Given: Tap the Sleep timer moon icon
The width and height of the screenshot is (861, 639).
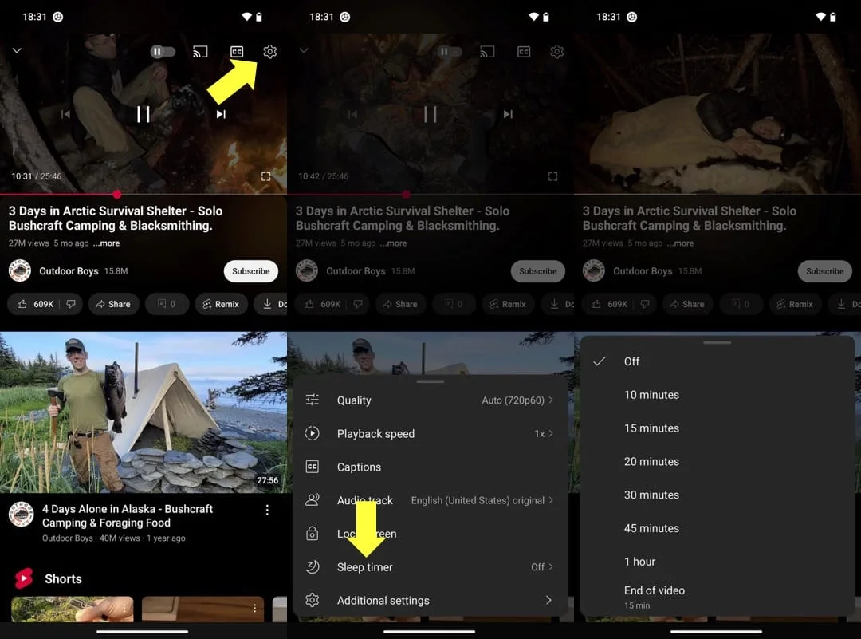Looking at the screenshot, I should (312, 567).
